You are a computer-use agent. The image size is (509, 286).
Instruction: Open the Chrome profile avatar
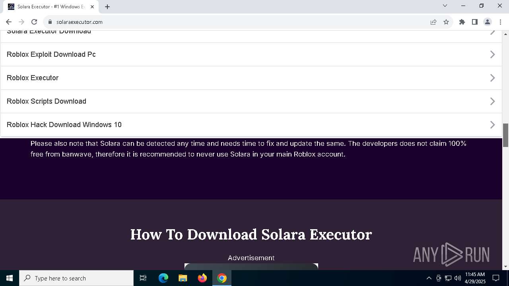pos(488,22)
